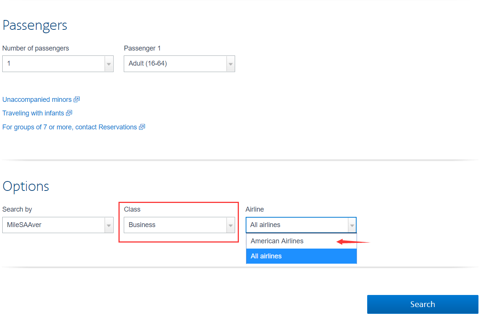Open the Number of passengers dropdown

(x=58, y=64)
